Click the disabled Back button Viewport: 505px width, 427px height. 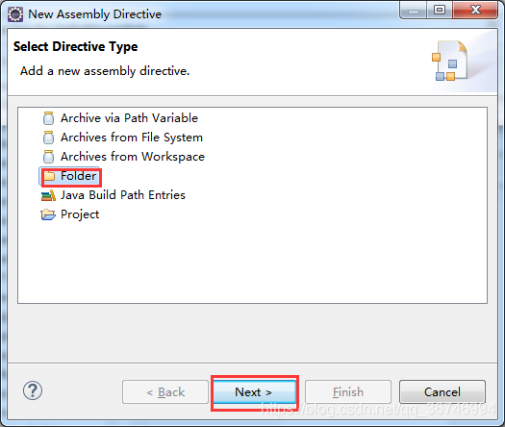[x=165, y=392]
